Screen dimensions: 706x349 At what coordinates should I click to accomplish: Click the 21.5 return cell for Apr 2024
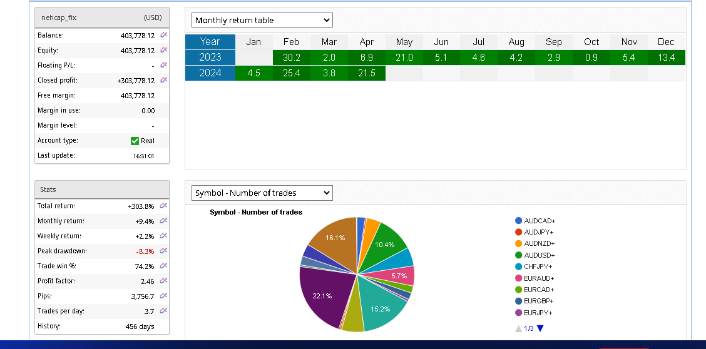coord(366,73)
